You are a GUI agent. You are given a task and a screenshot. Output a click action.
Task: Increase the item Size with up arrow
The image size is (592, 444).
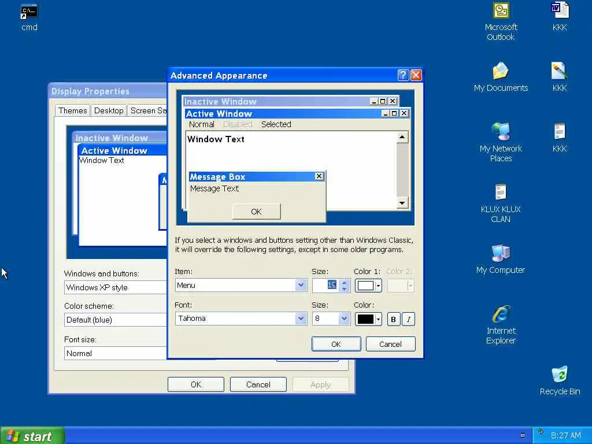(344, 282)
